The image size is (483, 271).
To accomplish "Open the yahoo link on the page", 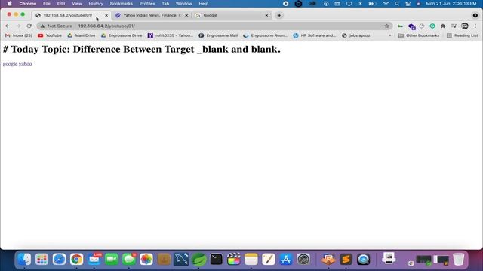I will click(x=25, y=64).
